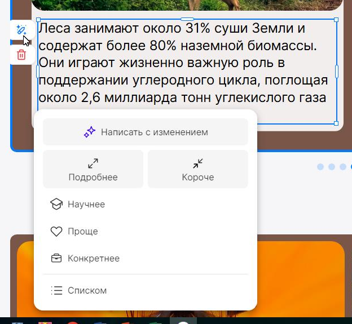Click the top-left resize handle of the text box
Viewport: 352px width, 324px height.
38,20
